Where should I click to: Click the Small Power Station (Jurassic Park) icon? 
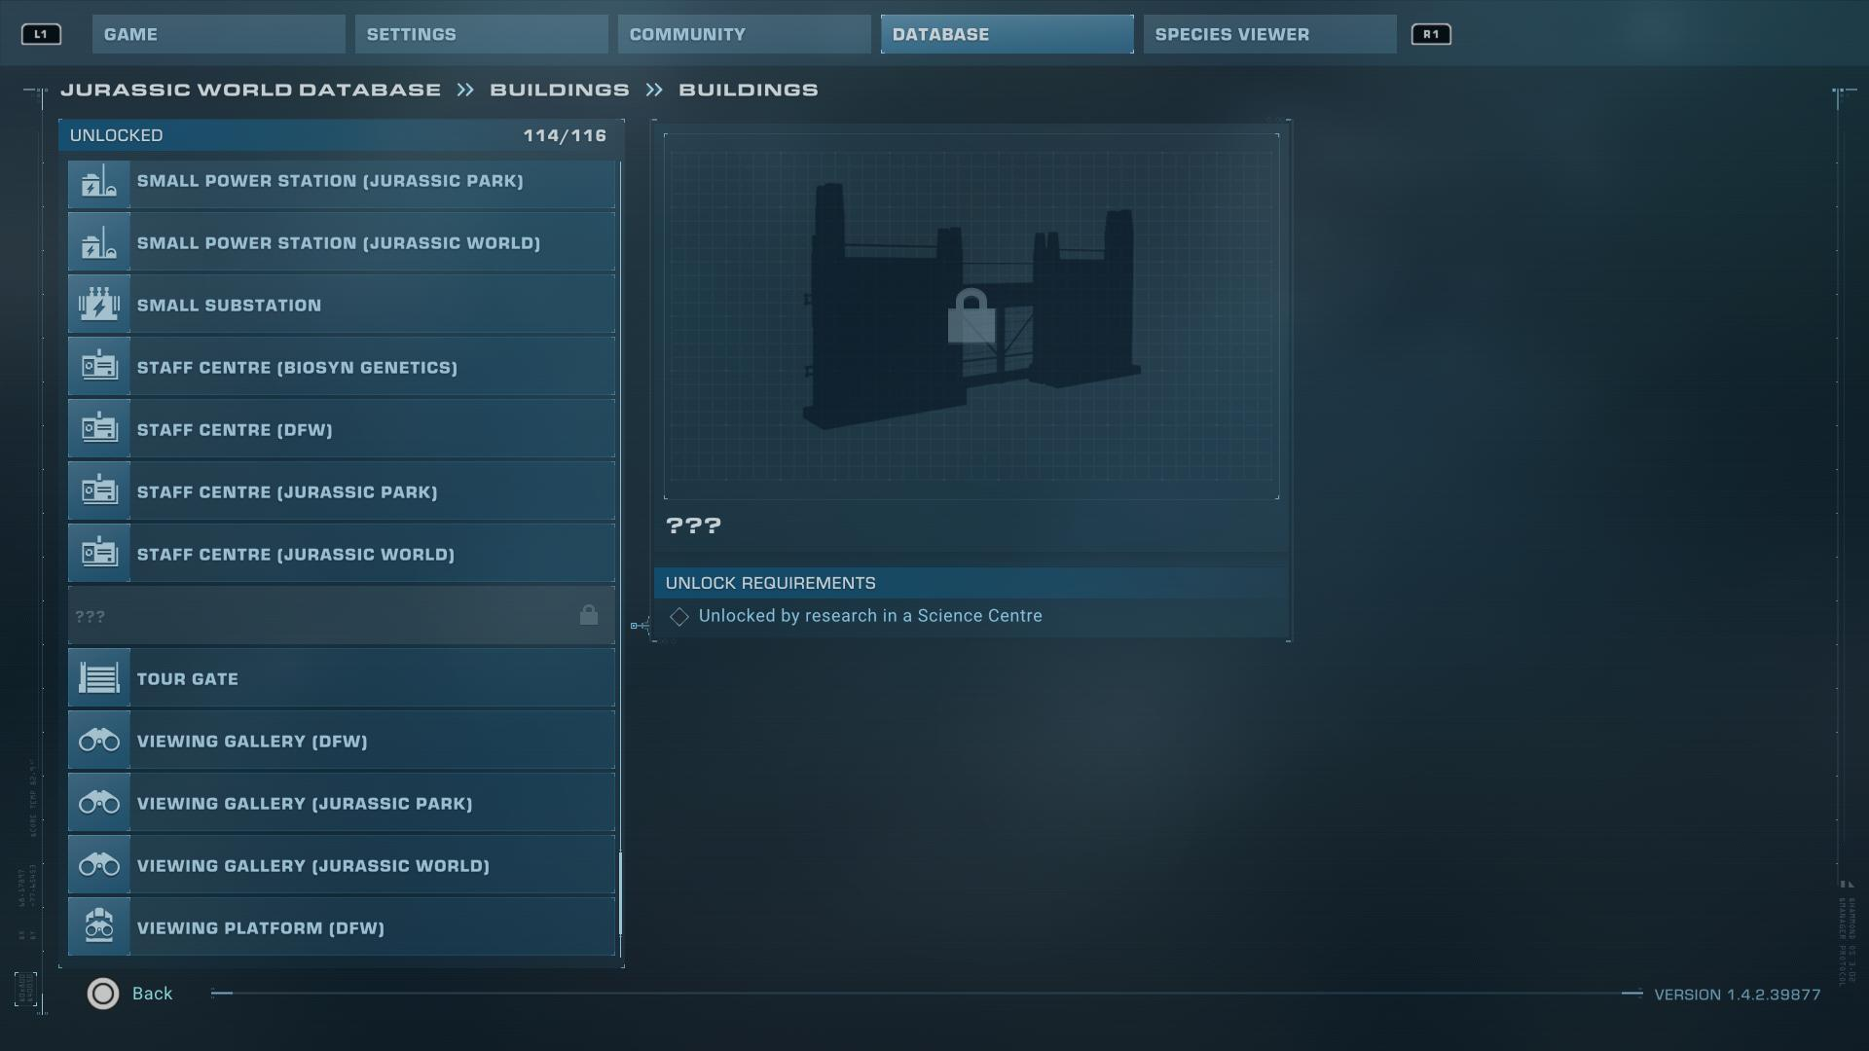pos(99,182)
